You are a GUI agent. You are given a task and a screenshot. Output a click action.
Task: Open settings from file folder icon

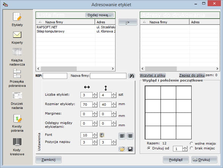pos(122,149)
